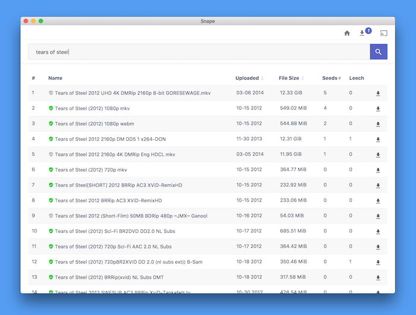
Task: Click grey shield on Ganool row
Action: click(51, 216)
